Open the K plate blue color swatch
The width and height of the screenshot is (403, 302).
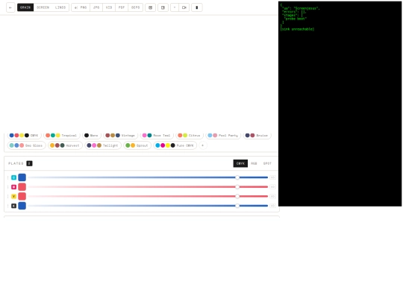(22, 206)
